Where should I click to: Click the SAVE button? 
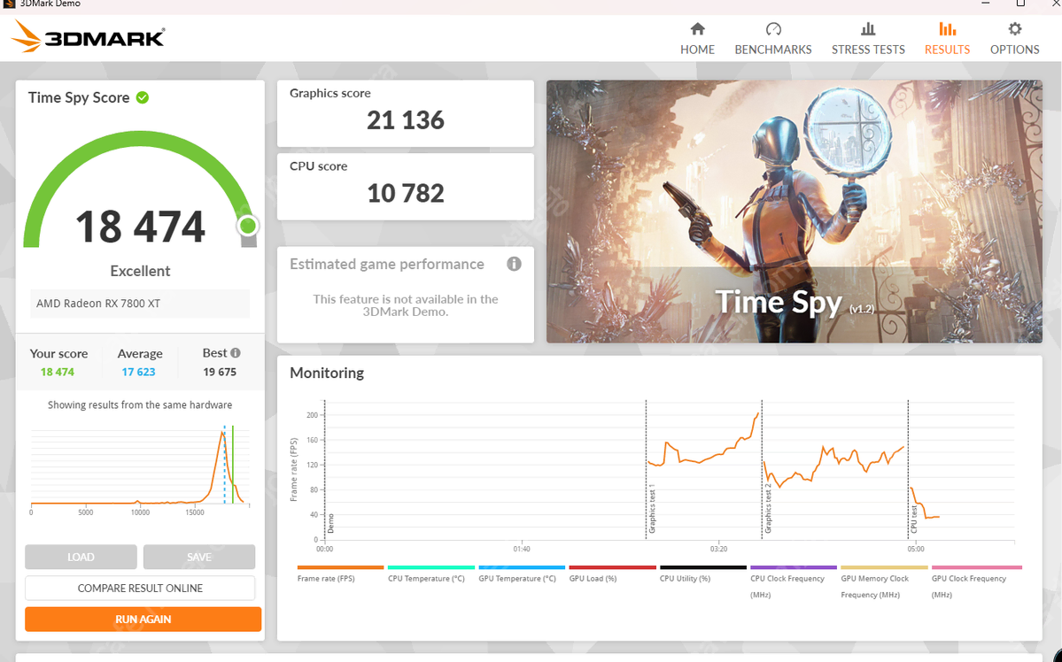(199, 557)
